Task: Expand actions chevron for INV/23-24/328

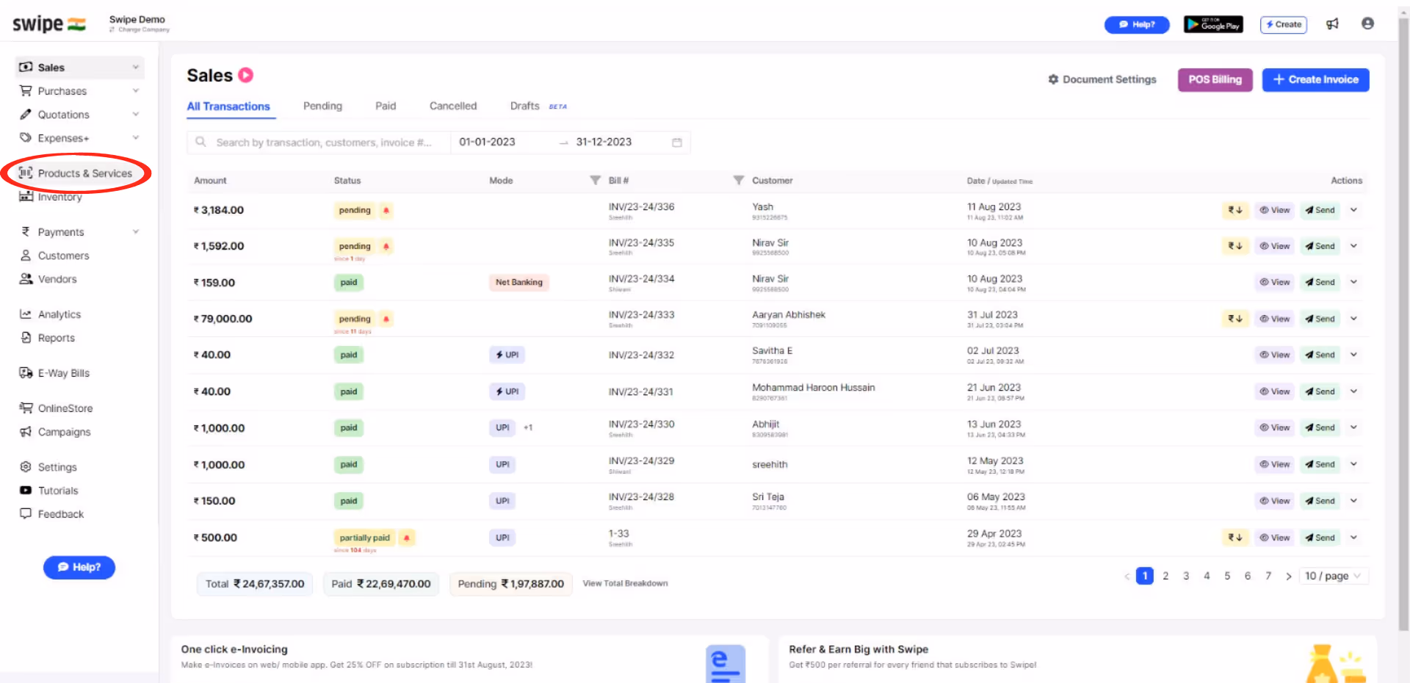Action: click(x=1353, y=501)
